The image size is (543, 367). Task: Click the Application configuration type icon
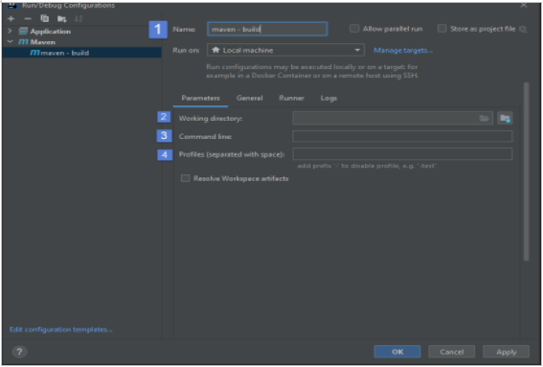(x=23, y=32)
